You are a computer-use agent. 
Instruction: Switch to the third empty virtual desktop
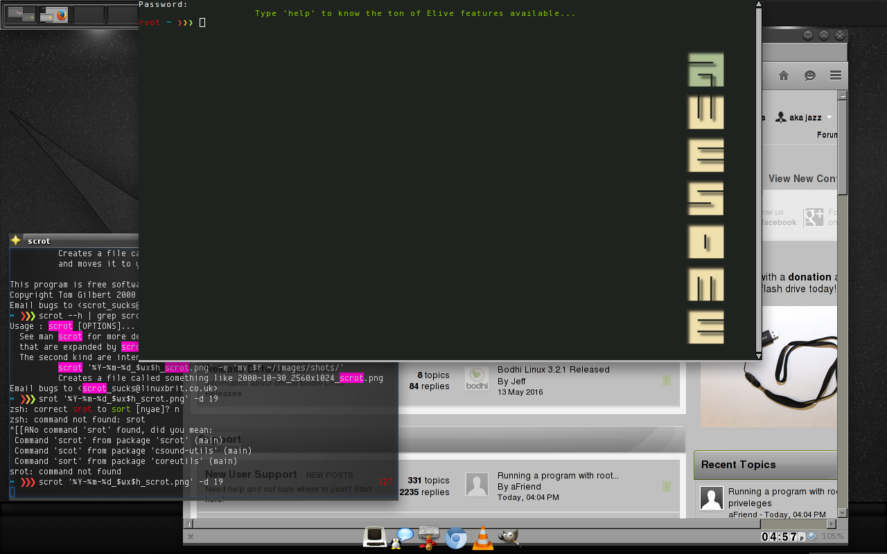click(x=88, y=14)
